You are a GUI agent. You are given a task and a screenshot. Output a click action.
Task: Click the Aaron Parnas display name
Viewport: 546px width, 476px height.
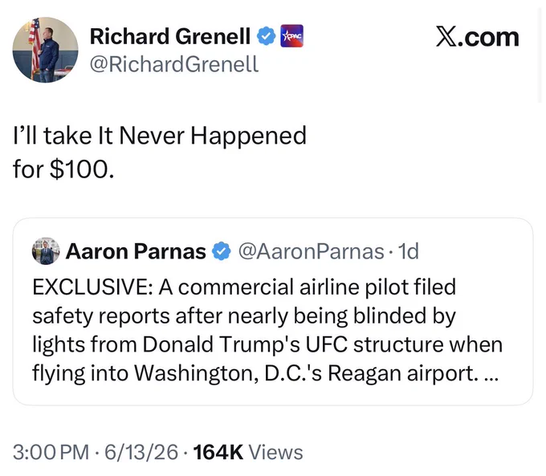coord(136,251)
